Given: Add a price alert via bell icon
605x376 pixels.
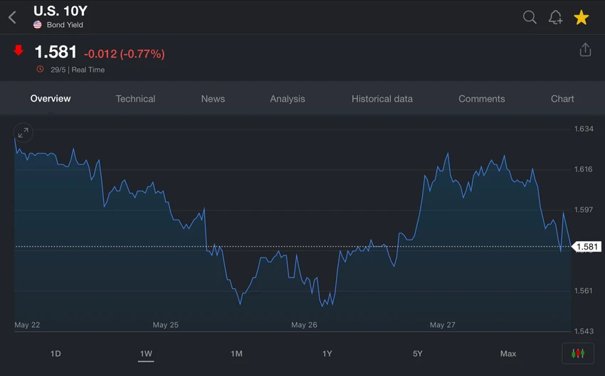Looking at the screenshot, I should [555, 17].
